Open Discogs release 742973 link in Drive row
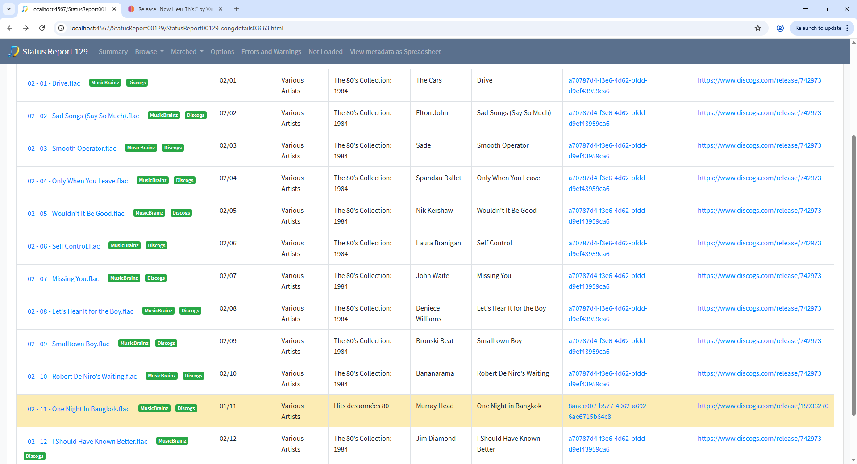The image size is (857, 464). tap(759, 80)
